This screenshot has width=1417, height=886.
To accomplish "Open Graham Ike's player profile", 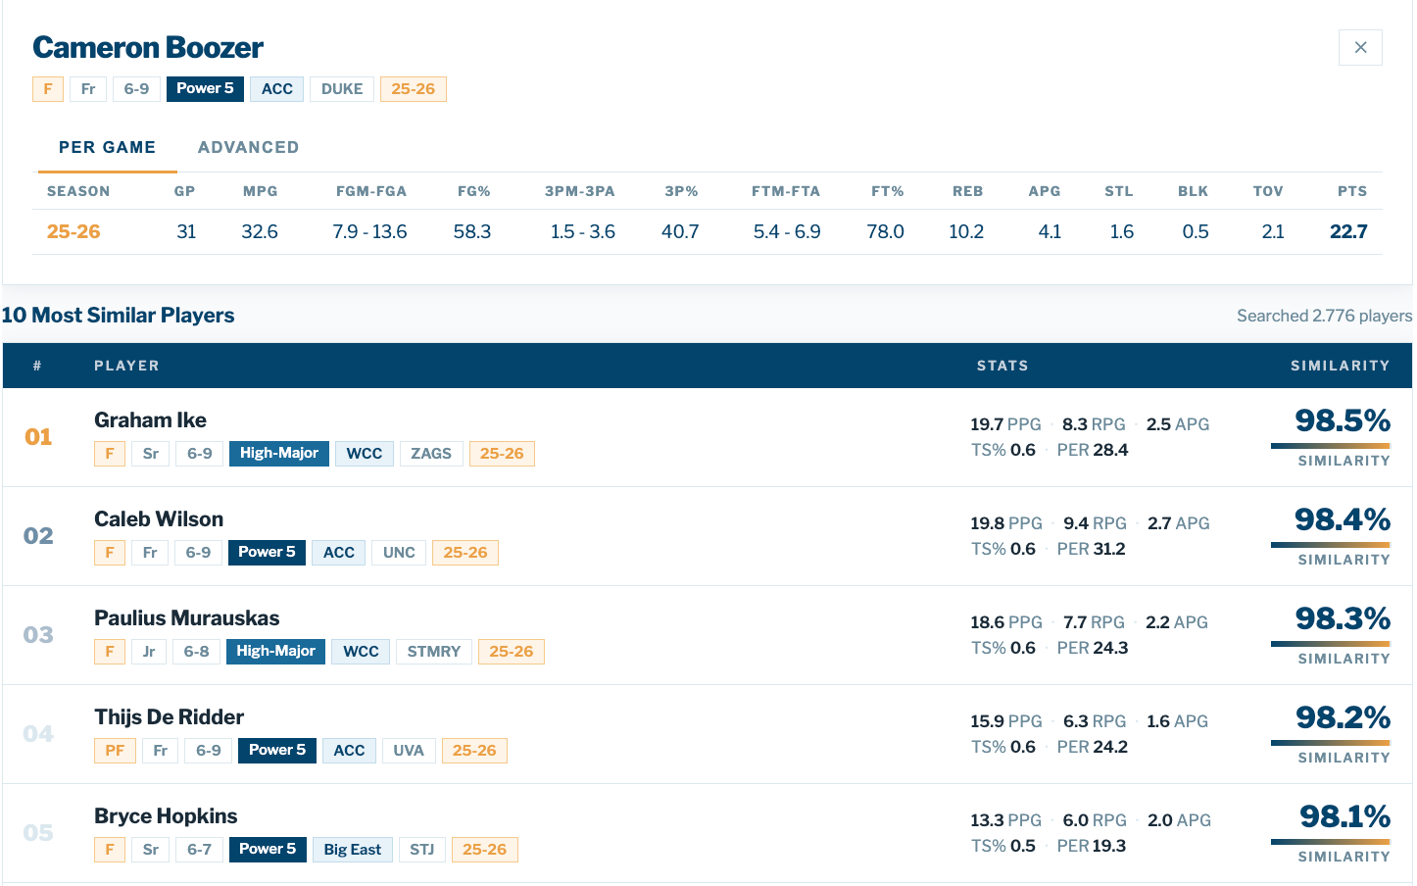I will click(x=150, y=420).
